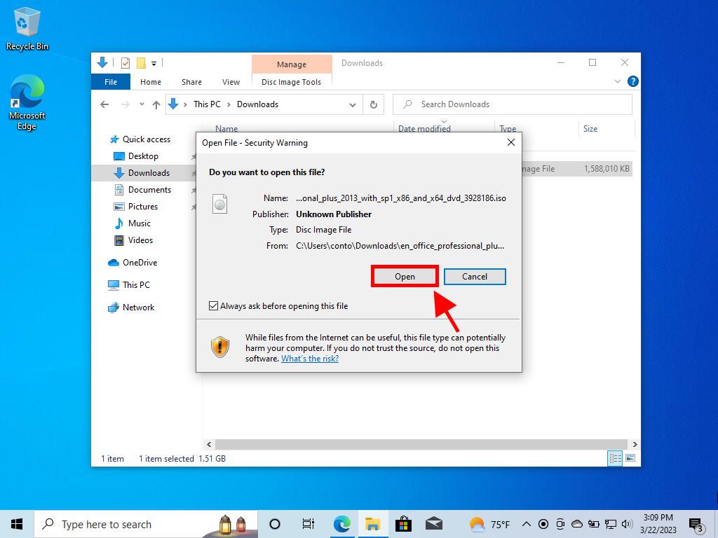Go up one folder level arrow
This screenshot has height=538, width=718.
(x=156, y=105)
